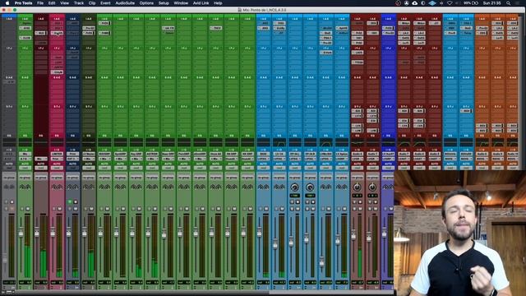Open the Window menu
The height and width of the screenshot is (296, 526).
point(181,3)
